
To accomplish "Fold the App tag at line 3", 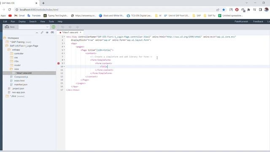I will tap(64, 43).
